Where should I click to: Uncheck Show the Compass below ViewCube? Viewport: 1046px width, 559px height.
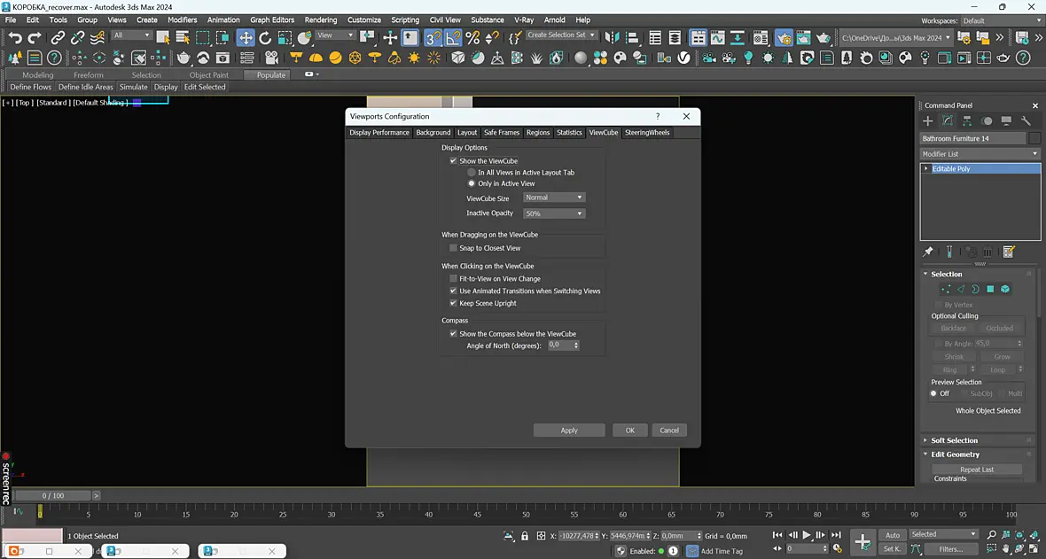453,333
